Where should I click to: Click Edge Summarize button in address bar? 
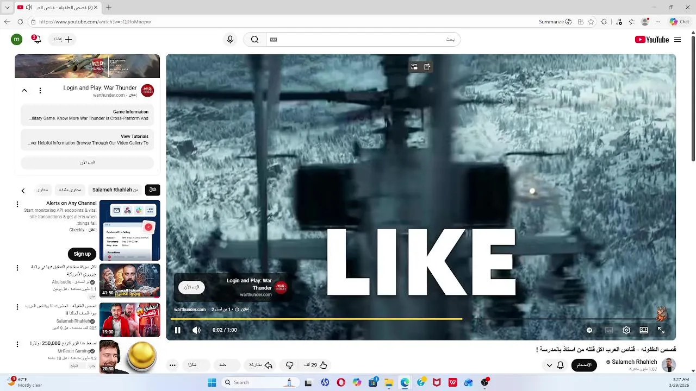555,22
